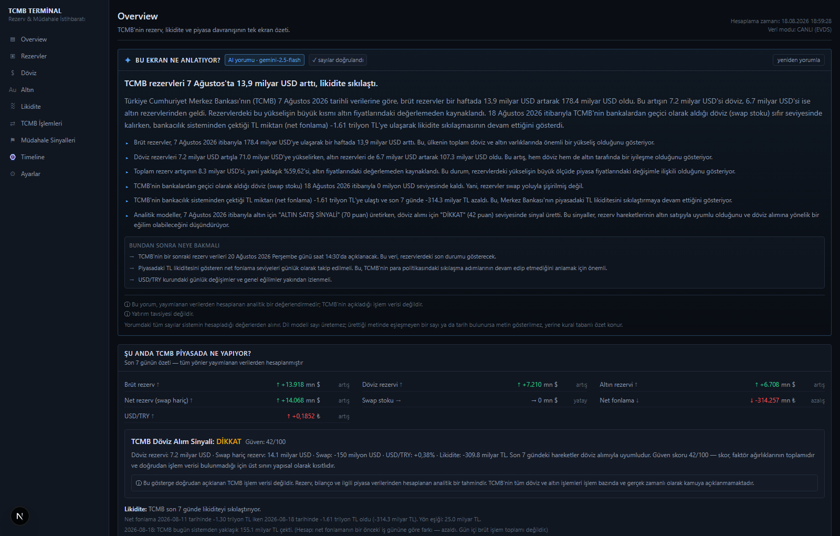Click the Likidite sidebar icon
The image size is (840, 536).
(x=13, y=107)
